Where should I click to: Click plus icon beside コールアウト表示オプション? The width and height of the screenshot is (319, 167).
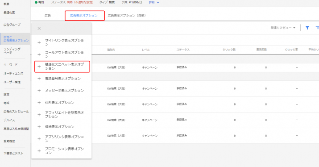pos(39,54)
